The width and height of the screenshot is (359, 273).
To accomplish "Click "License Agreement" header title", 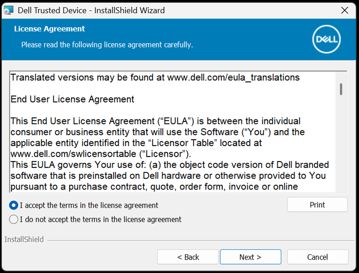I will click(49, 29).
